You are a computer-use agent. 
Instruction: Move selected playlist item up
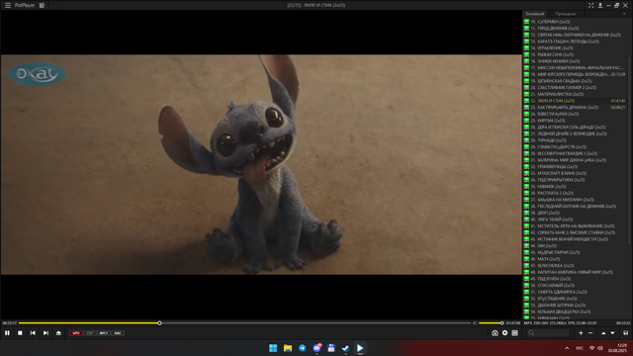click(603, 333)
